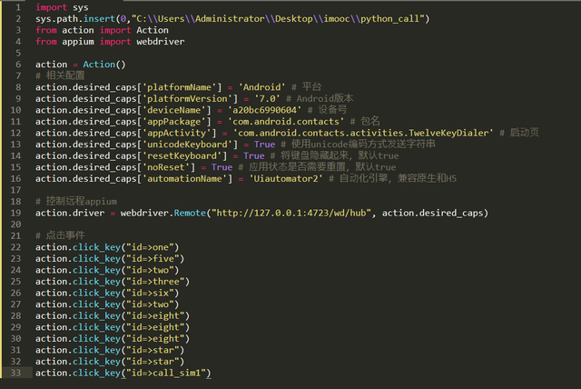Select gutter line number 33
The image size is (581, 389).
pyautogui.click(x=15, y=373)
